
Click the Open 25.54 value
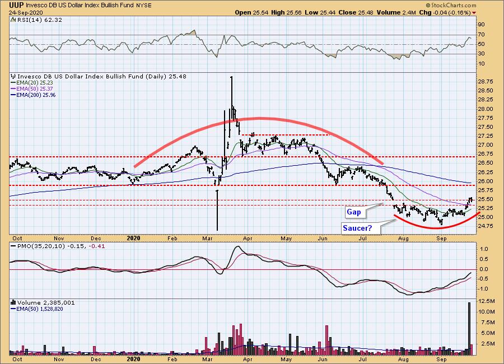pyautogui.click(x=252, y=12)
